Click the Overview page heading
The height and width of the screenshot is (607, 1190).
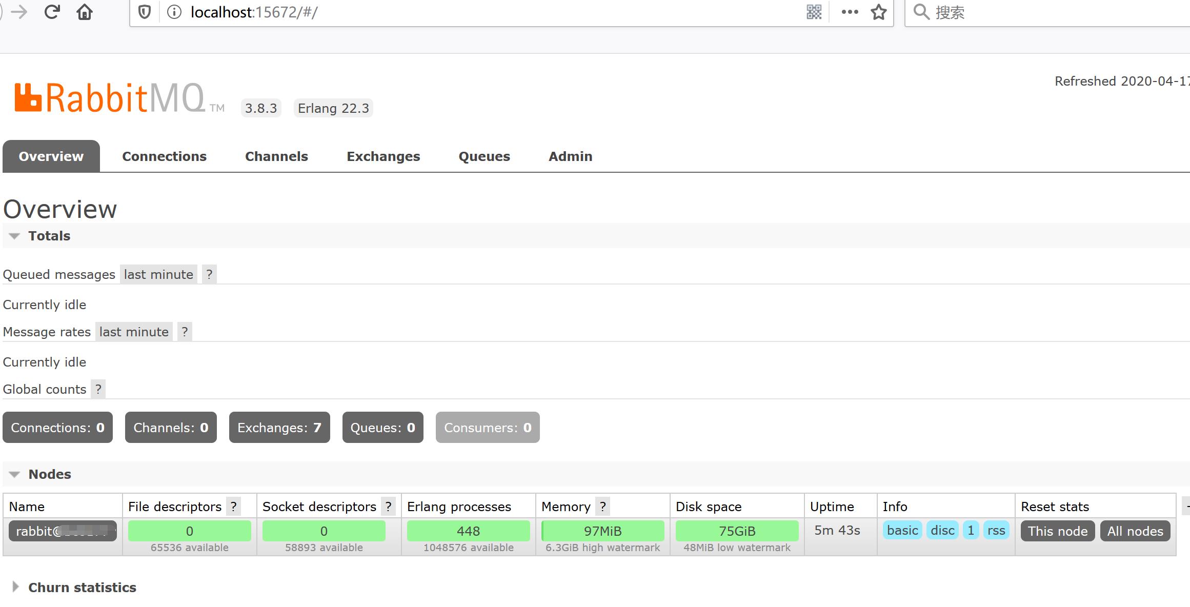[60, 209]
